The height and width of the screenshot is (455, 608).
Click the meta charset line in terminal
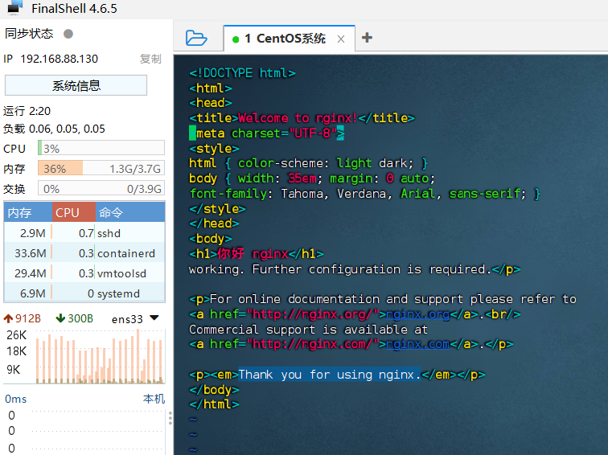click(x=267, y=133)
